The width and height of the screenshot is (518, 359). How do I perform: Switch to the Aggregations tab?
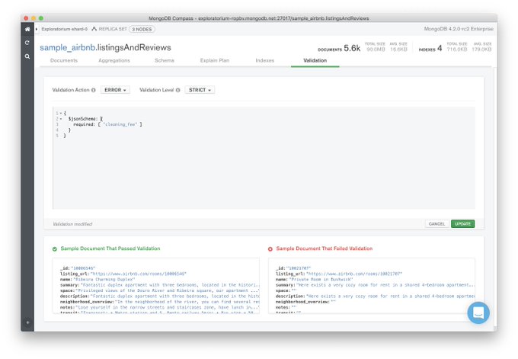click(114, 60)
